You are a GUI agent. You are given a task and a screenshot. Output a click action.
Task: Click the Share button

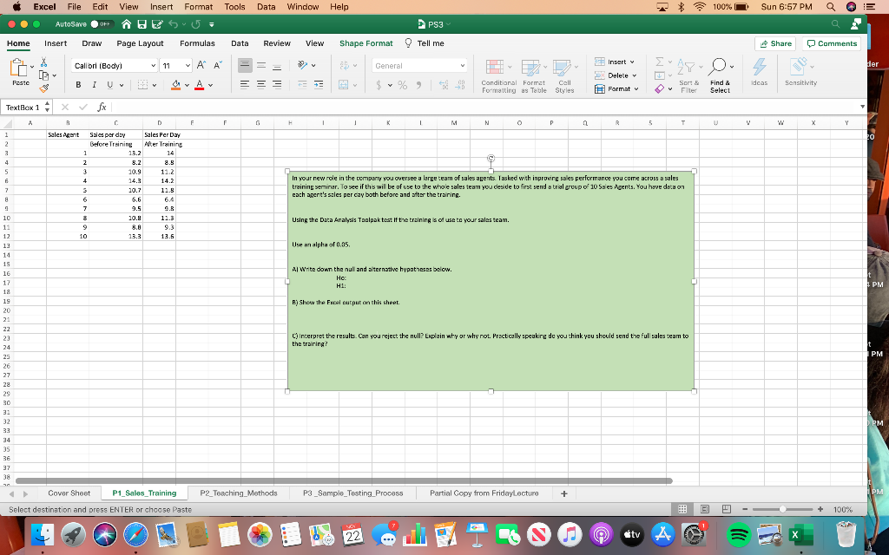click(775, 42)
